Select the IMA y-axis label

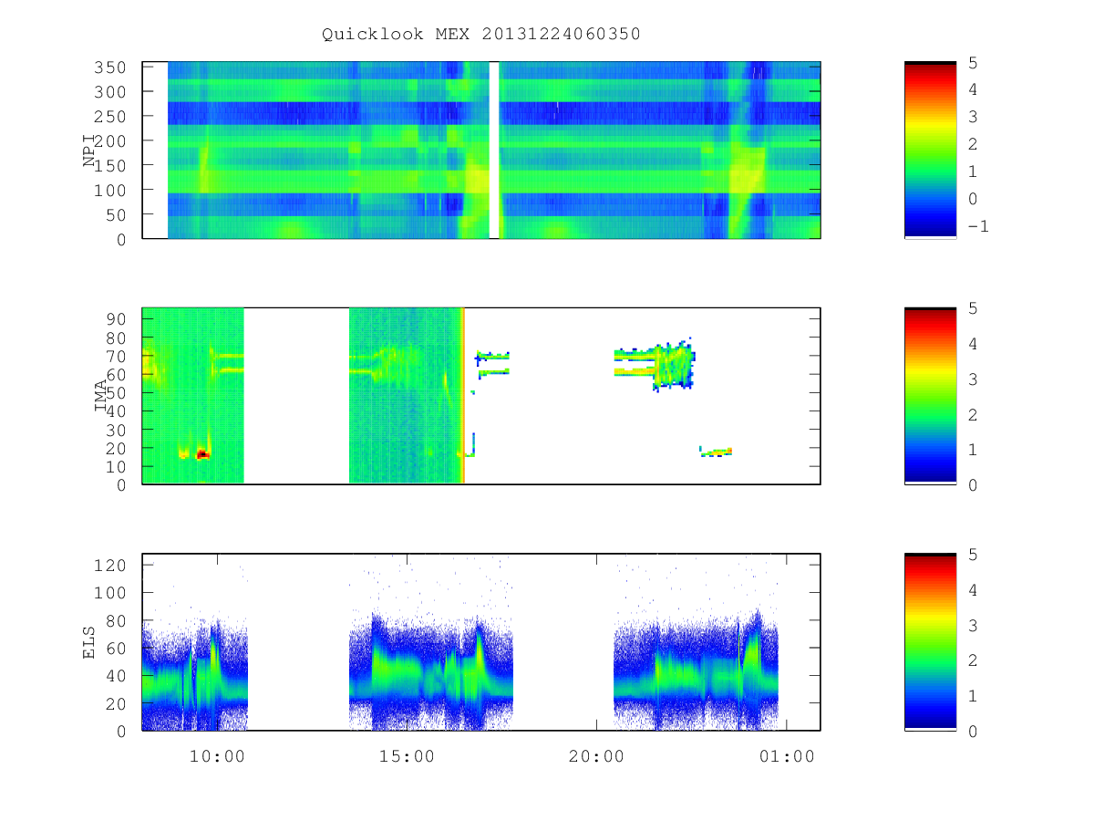pos(101,396)
